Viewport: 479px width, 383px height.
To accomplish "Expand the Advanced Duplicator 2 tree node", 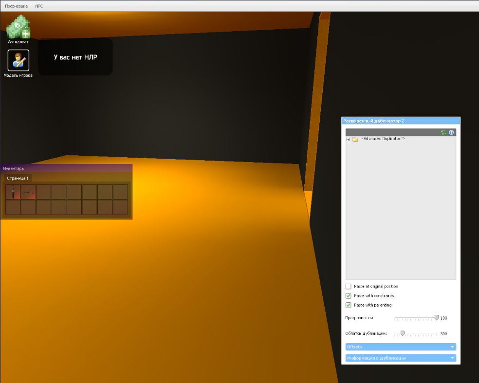I will pyautogui.click(x=348, y=140).
